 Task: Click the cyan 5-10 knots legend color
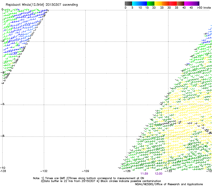coord(136,3)
